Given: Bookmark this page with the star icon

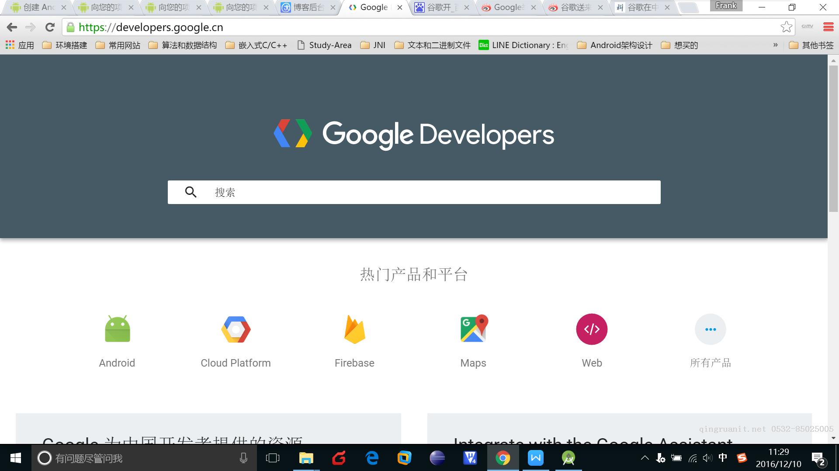Looking at the screenshot, I should [786, 27].
